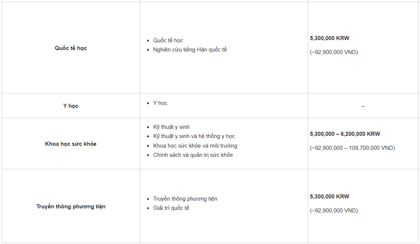
Task: Click the bold "Truyền thông phương tiện" row header
Action: coord(71,207)
